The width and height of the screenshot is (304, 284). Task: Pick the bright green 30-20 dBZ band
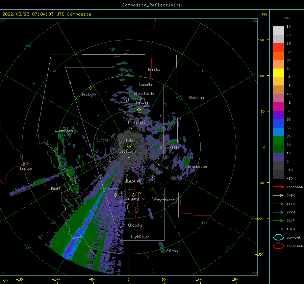click(x=278, y=140)
